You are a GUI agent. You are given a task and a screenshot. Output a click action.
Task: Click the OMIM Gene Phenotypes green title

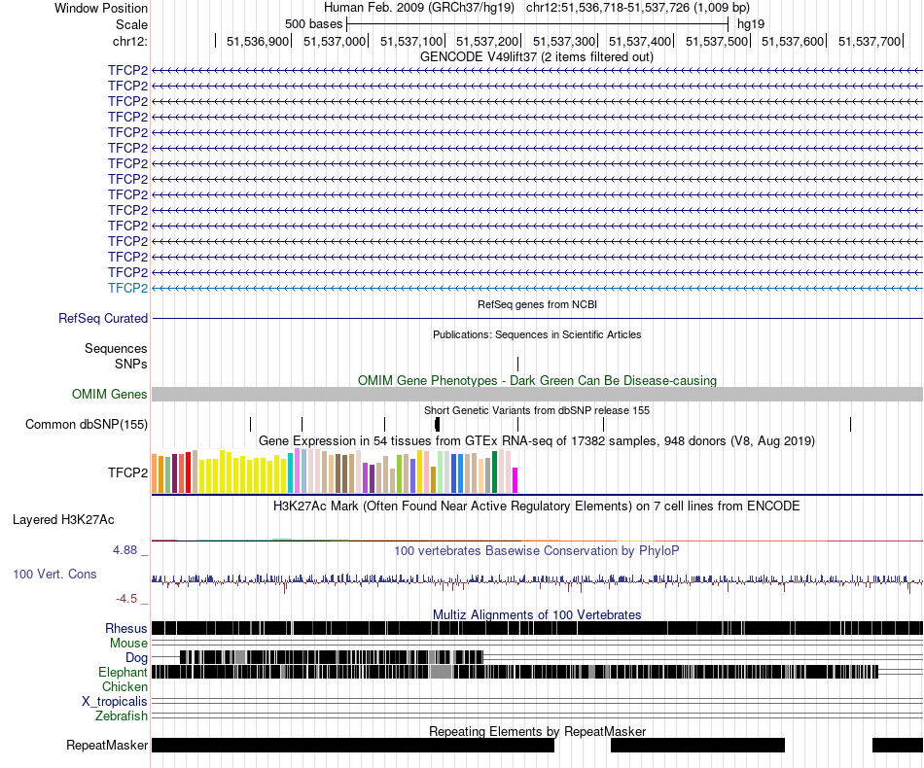[537, 380]
